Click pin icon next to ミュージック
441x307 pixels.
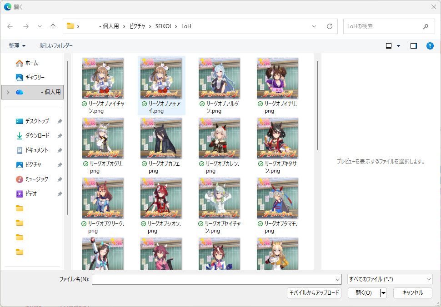tap(60, 179)
